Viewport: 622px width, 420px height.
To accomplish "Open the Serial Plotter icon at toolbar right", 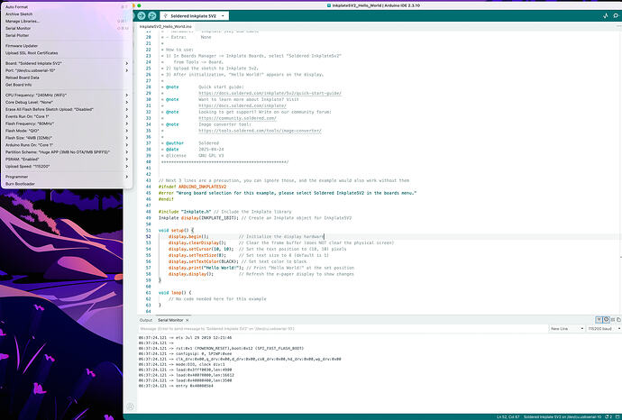I will [606, 16].
